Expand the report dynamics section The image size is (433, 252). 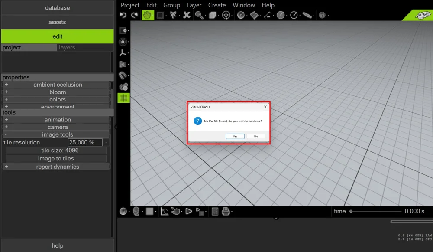(x=56, y=167)
